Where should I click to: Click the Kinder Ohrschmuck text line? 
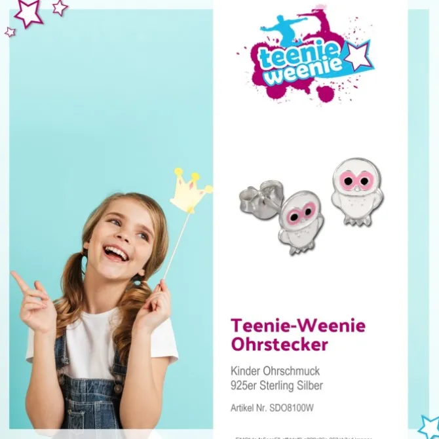point(275,371)
